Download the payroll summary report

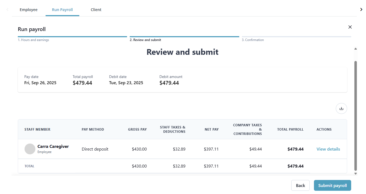pos(341,108)
